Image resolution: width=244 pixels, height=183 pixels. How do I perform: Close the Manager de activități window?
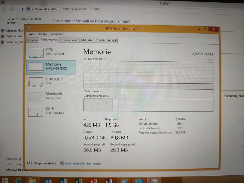(x=213, y=29)
